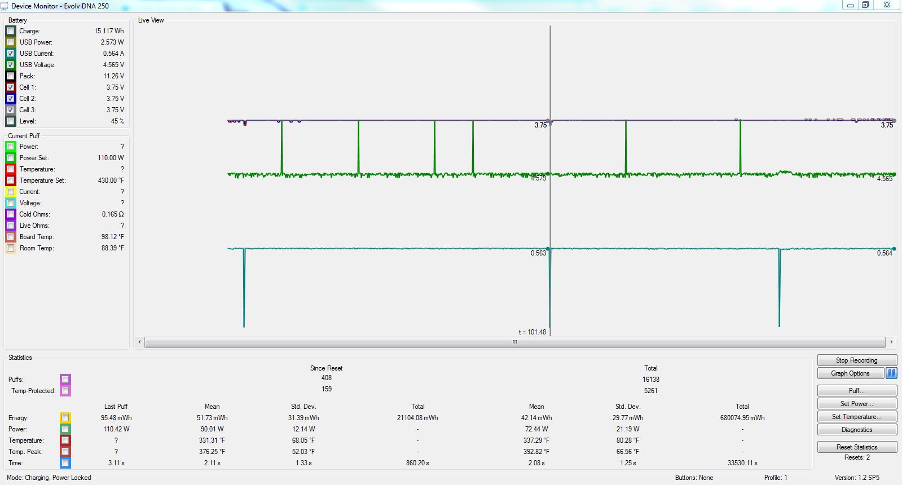
Task: Enable the Board Temp checkbox
Action: 10,237
